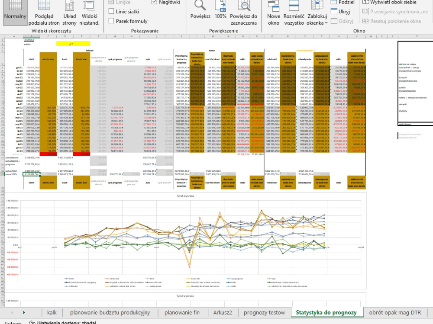Click Wyświetl obok siebie
Image resolution: width=433 pixels, height=324 pixels.
point(389,2)
